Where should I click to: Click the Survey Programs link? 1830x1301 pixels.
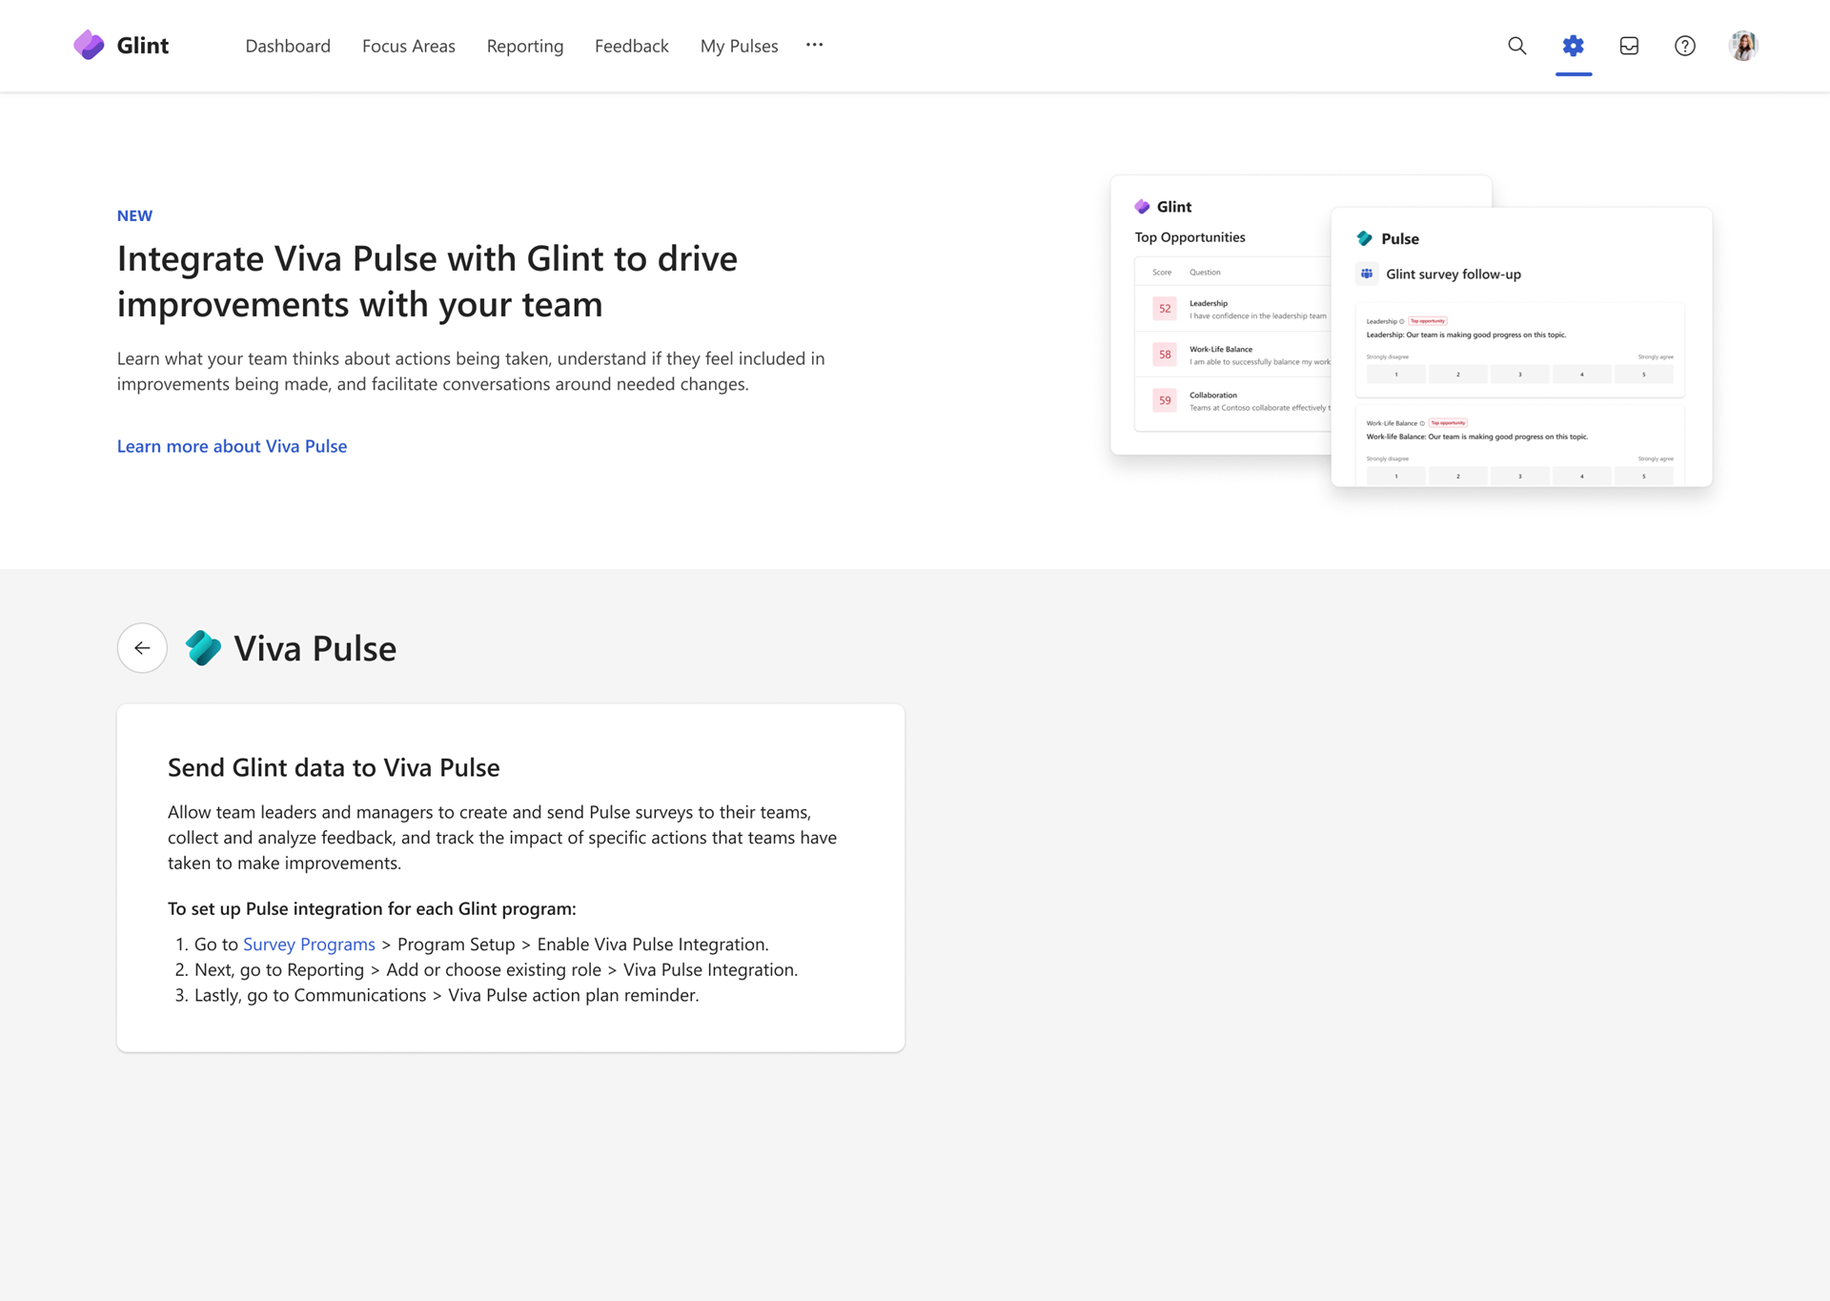pos(309,944)
